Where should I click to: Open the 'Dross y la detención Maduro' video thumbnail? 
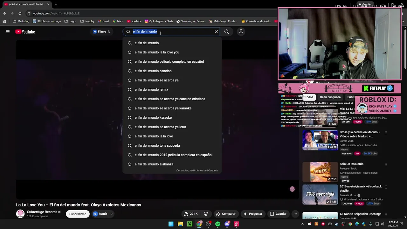tap(320, 140)
